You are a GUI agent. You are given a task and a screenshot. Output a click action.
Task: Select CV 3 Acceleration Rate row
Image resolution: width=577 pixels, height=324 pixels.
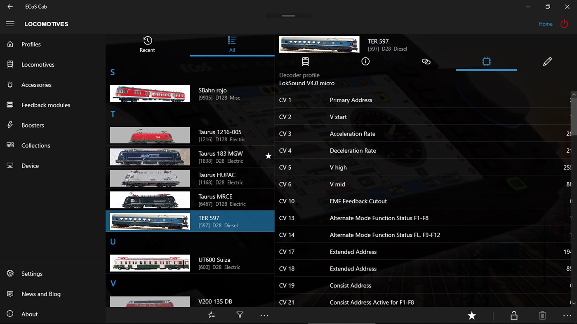(423, 133)
